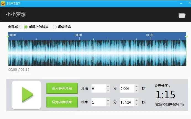
Task: Select 短信铃声 radio option
Action: (x=54, y=27)
